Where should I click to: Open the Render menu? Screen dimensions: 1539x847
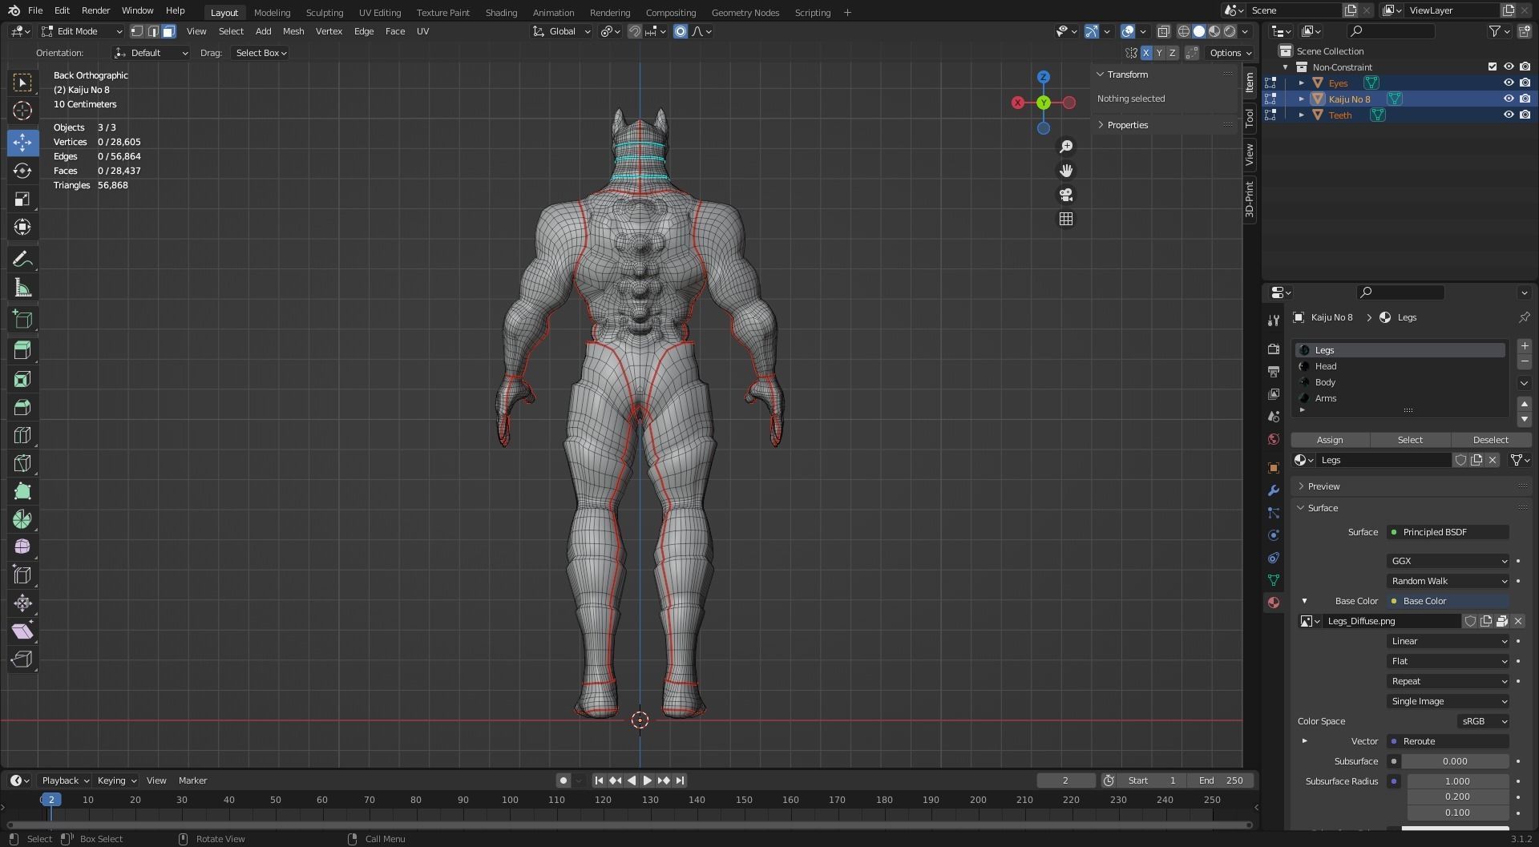point(95,10)
